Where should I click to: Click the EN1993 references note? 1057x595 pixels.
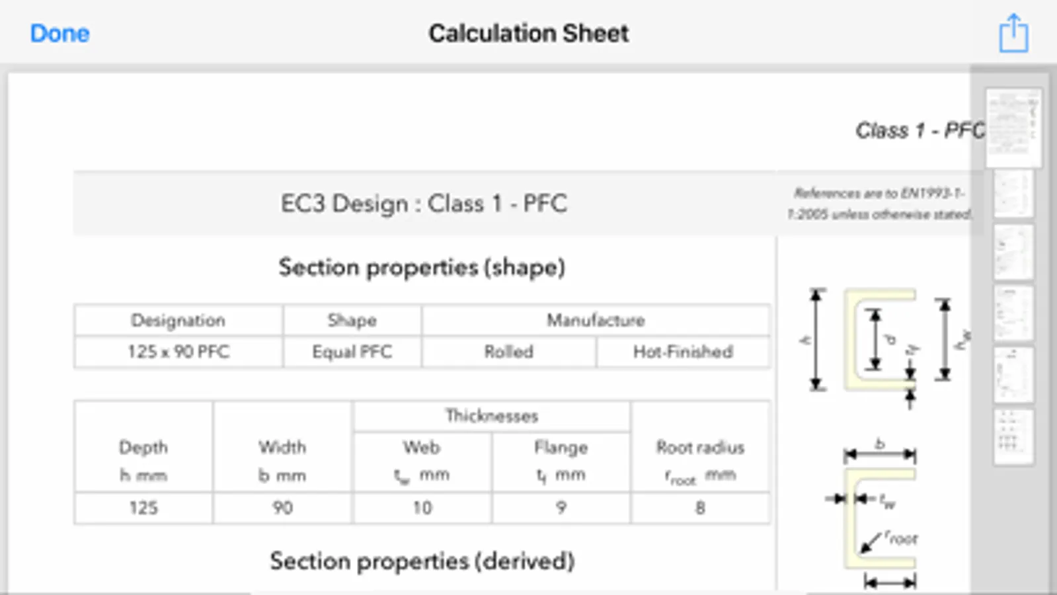click(879, 204)
